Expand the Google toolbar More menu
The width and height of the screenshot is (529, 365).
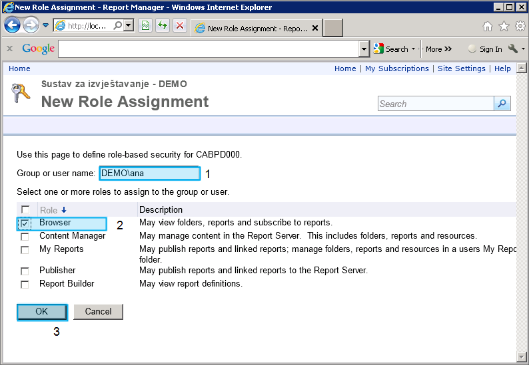click(x=438, y=49)
